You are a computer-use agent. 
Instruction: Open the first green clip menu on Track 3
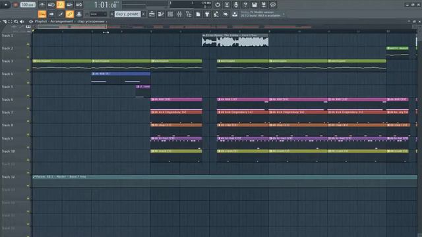pos(34,61)
